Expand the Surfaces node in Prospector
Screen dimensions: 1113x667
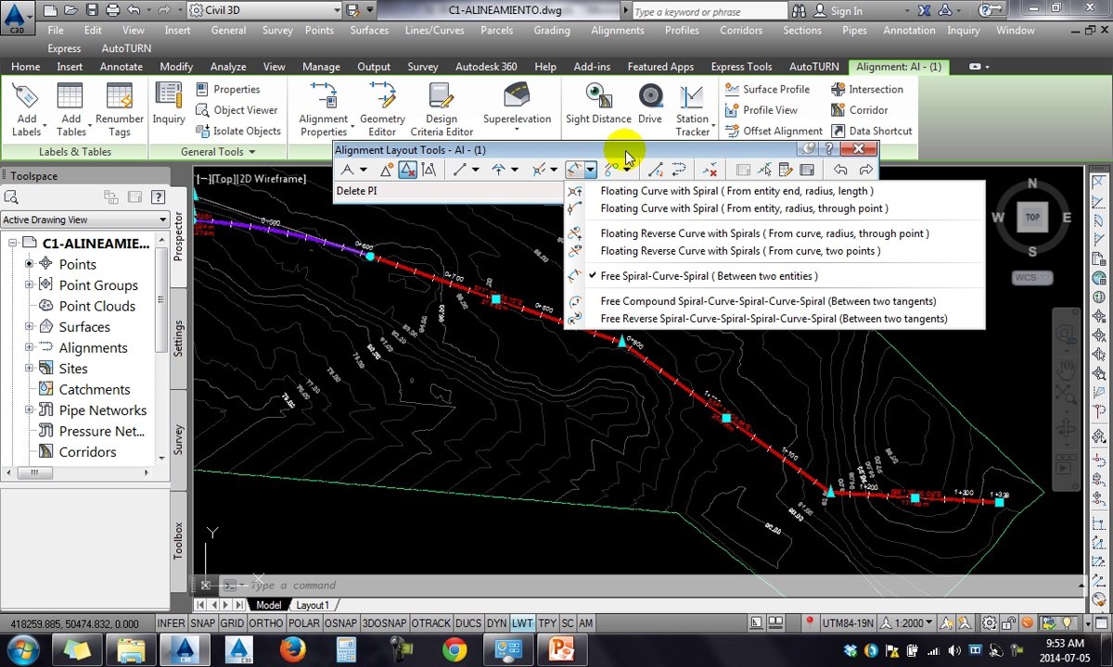click(30, 327)
